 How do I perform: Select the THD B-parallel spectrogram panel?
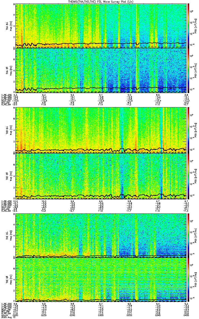(x=101, y=176)
